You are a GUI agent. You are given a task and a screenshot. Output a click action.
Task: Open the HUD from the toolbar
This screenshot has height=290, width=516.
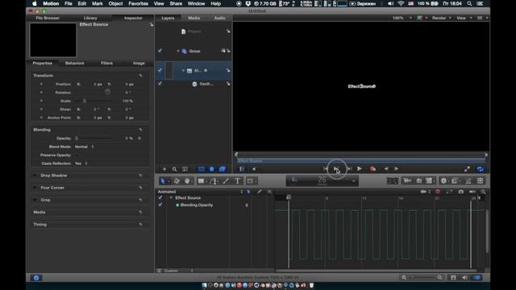393,180
